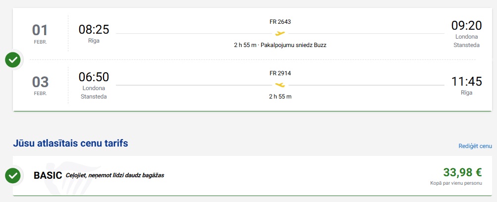497x202 pixels.
Task: Click the Kopā par vienu personu label
Action: (x=456, y=183)
